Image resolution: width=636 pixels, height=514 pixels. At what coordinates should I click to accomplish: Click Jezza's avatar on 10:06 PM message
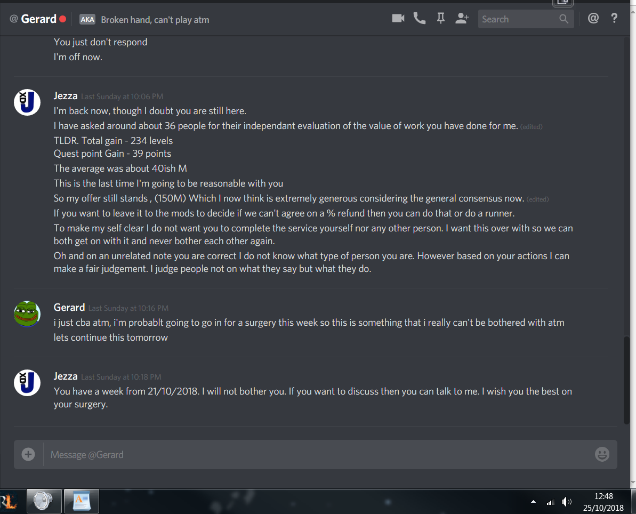(x=27, y=102)
